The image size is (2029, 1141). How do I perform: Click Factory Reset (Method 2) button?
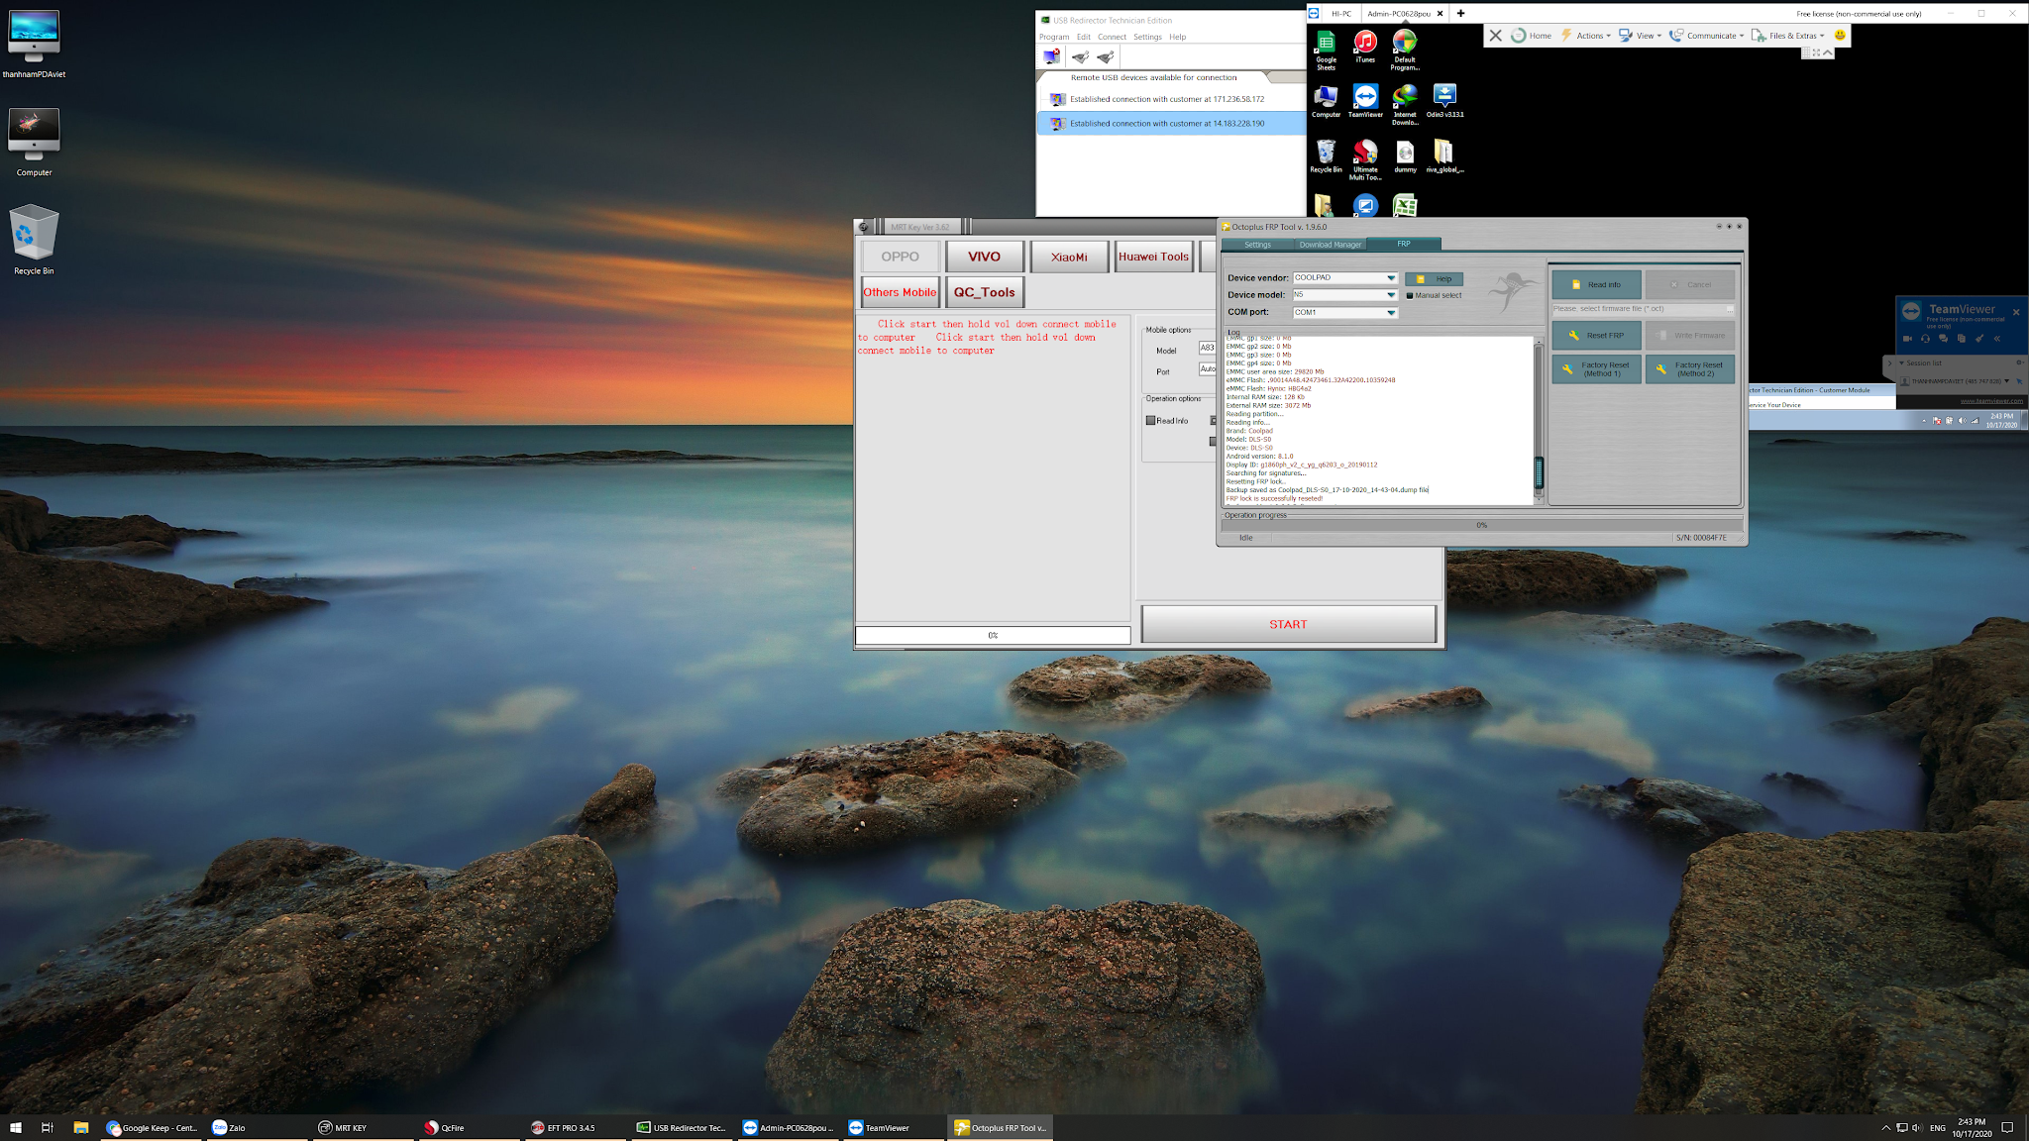(x=1690, y=369)
